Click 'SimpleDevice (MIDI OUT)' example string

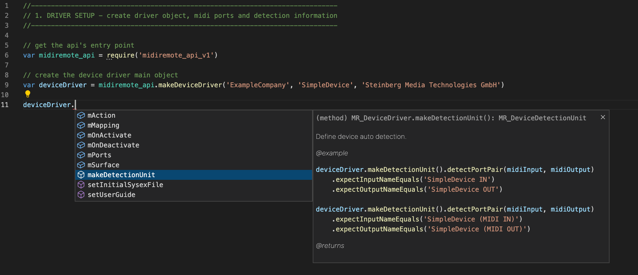[x=477, y=229]
